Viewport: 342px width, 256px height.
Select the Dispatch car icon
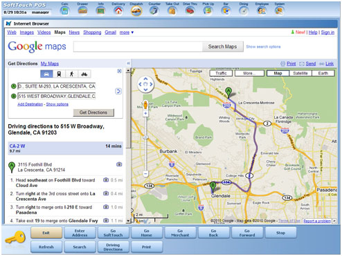click(x=136, y=10)
